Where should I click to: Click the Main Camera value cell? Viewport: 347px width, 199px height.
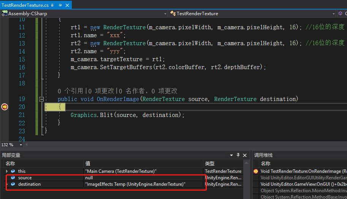(143, 171)
